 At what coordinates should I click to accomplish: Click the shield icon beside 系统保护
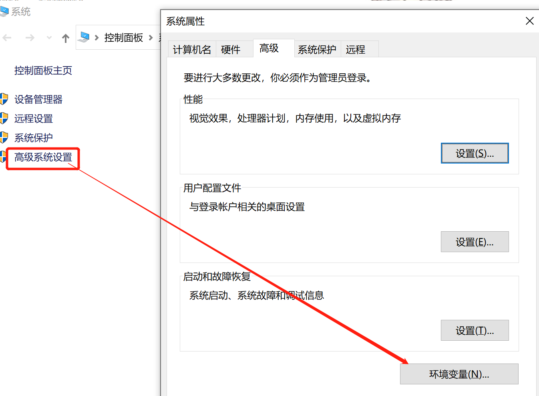click(x=4, y=137)
